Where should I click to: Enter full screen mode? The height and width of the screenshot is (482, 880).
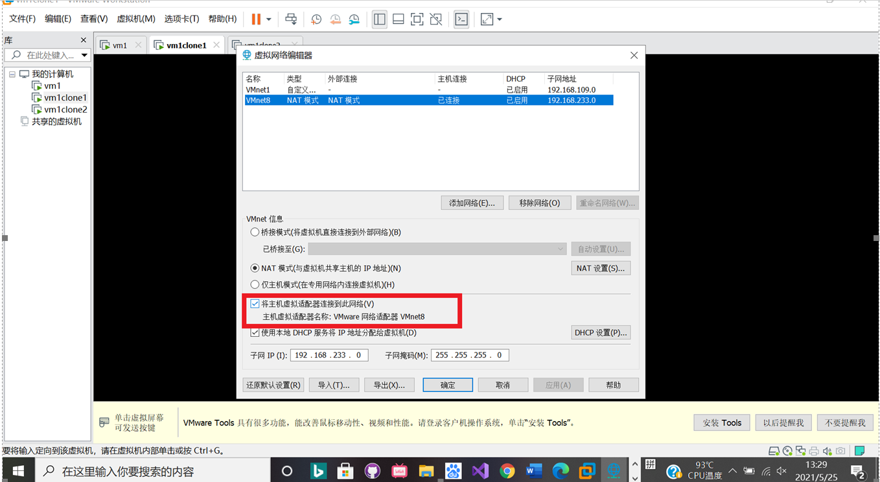tap(417, 19)
